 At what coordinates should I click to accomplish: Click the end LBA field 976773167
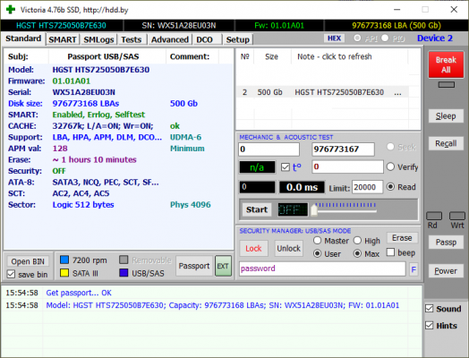[343, 149]
